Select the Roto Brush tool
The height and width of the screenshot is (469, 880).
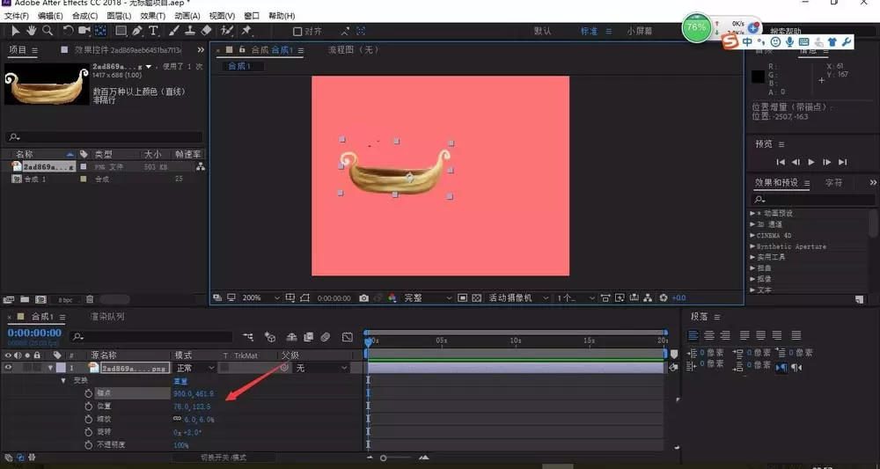(227, 31)
